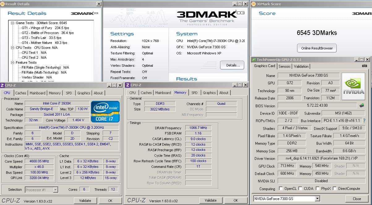Open the GPU selection dropdown in GPU-Z
The width and height of the screenshot is (372, 205).
click(x=318, y=199)
